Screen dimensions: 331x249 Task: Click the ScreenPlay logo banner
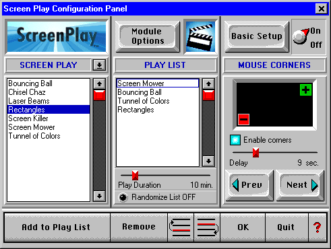[x=57, y=37]
